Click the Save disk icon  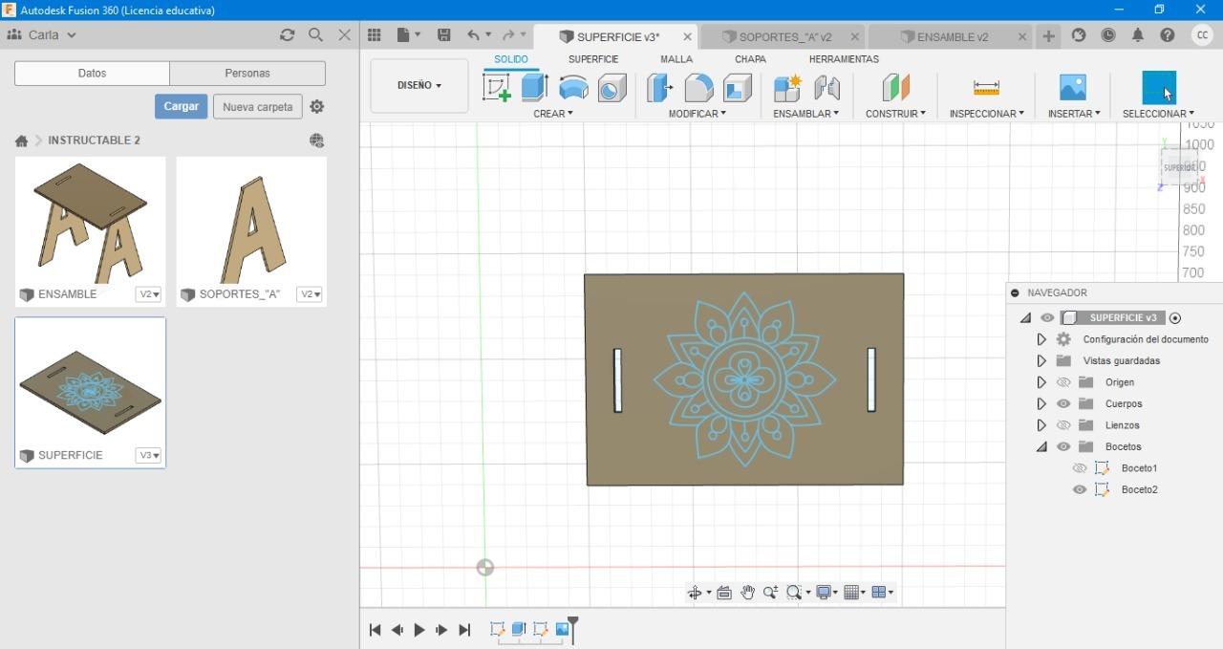[443, 34]
